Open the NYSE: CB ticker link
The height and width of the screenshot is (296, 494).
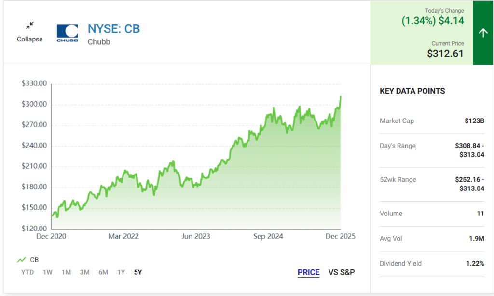coord(113,29)
